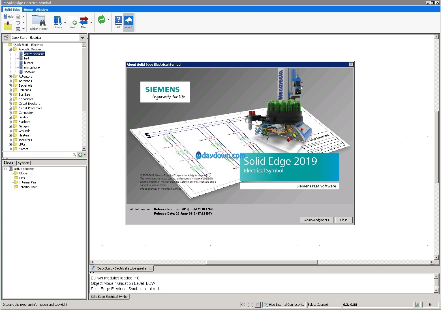Click the search magnifier in library search box
The height and width of the screenshot is (310, 441).
[74, 155]
